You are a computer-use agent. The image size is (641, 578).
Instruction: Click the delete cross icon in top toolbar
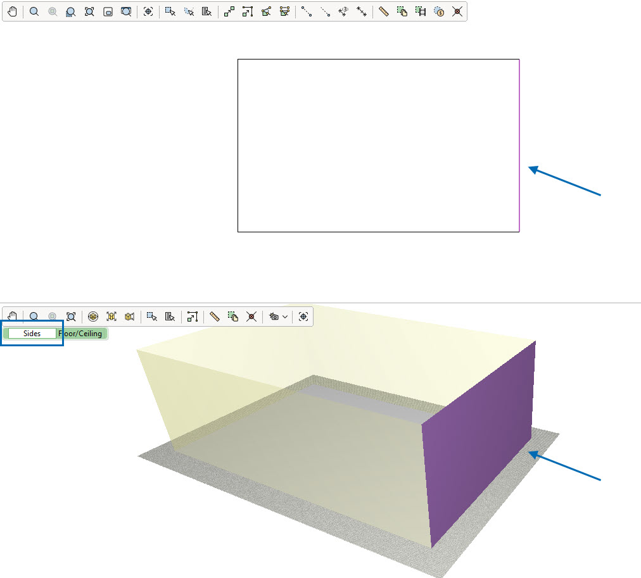(x=457, y=11)
